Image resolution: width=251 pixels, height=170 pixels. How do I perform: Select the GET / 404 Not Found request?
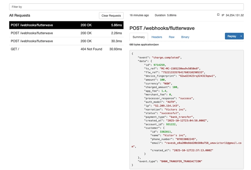click(66, 49)
